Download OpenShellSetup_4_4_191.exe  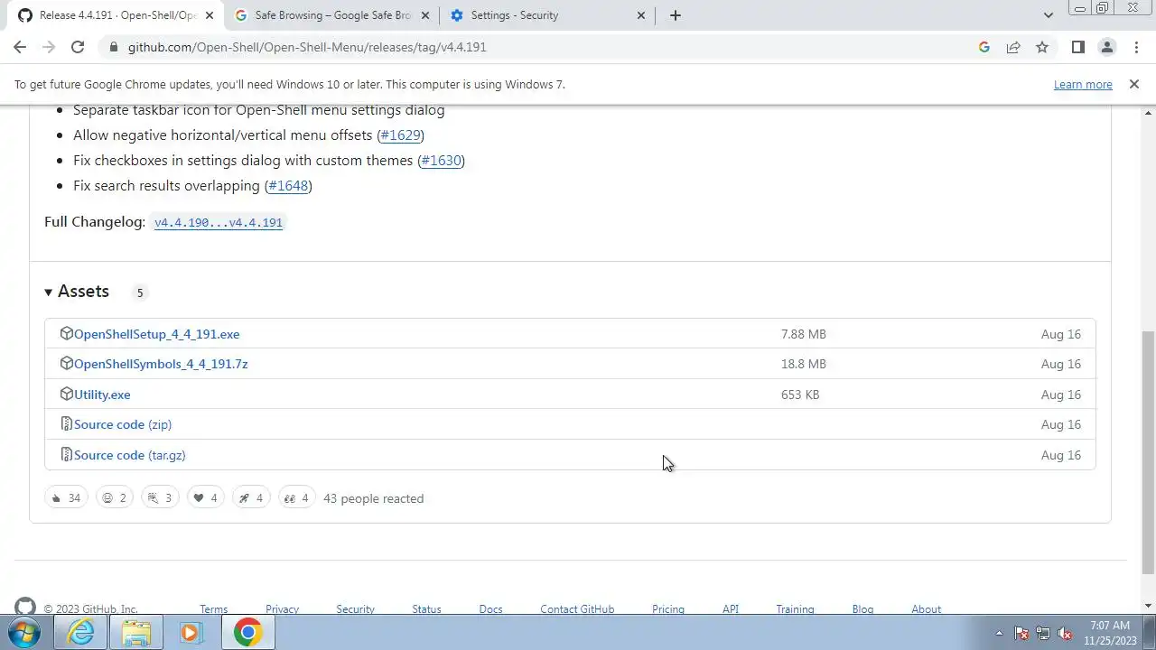click(x=157, y=334)
